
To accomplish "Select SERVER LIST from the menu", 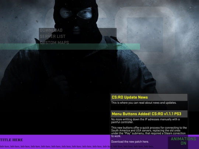I will [x=53, y=36].
